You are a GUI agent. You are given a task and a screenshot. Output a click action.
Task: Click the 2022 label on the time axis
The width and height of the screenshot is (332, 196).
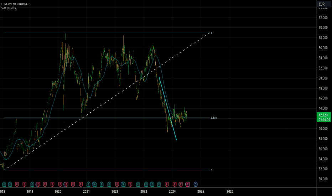[x=115, y=192]
